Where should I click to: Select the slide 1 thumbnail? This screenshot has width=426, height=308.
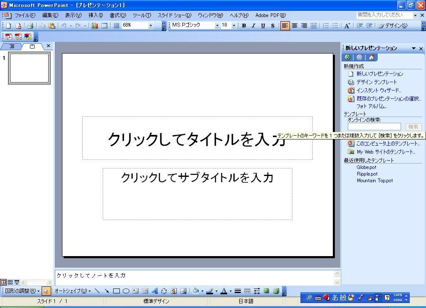[29, 68]
